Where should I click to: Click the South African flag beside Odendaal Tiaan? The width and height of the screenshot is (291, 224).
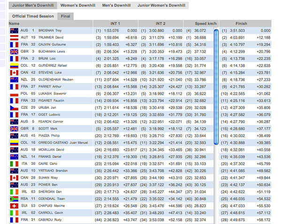pyautogui.click(x=14, y=199)
